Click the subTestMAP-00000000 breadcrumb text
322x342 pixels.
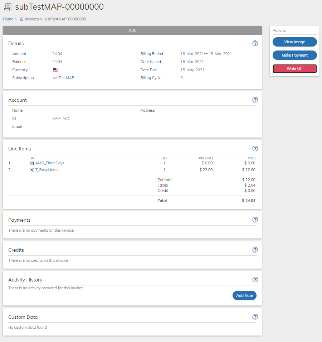click(65, 19)
